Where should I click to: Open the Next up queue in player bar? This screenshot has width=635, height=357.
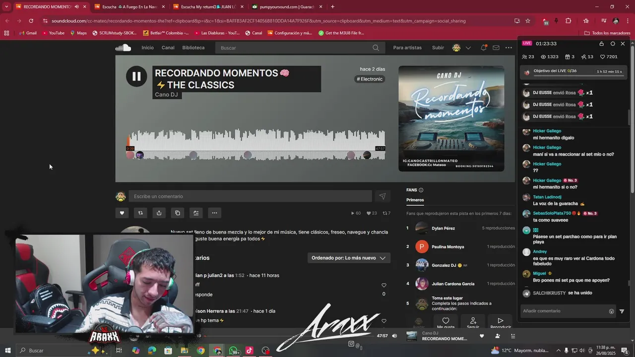coord(513,336)
